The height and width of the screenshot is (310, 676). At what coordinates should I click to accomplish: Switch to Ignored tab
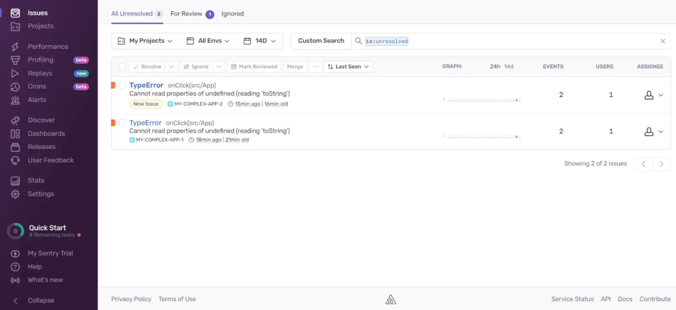coord(232,14)
